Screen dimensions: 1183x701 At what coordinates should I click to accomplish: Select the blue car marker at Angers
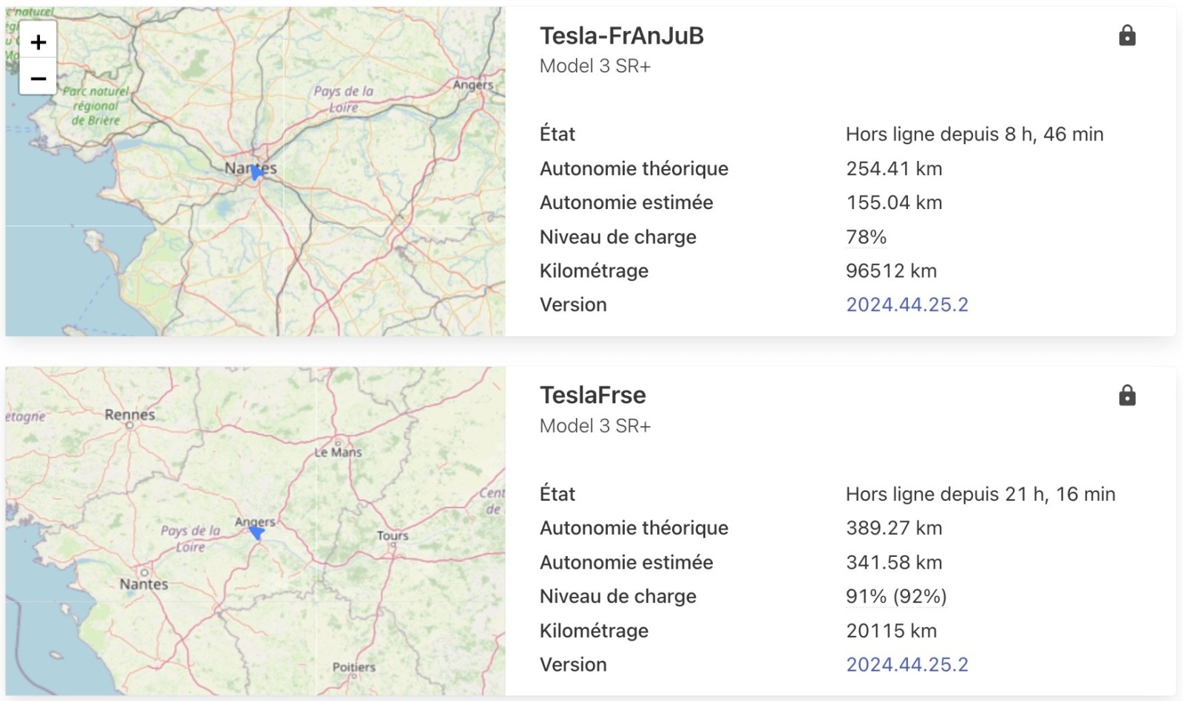pyautogui.click(x=257, y=532)
